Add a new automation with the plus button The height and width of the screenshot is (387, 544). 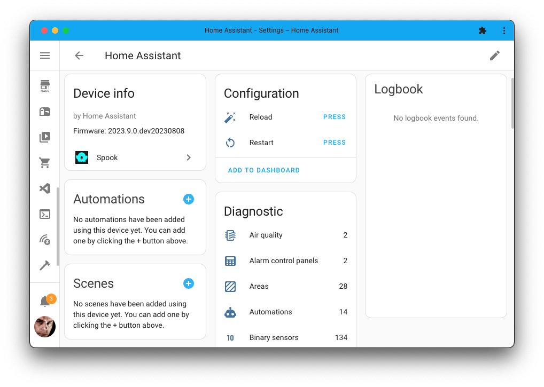pyautogui.click(x=188, y=199)
